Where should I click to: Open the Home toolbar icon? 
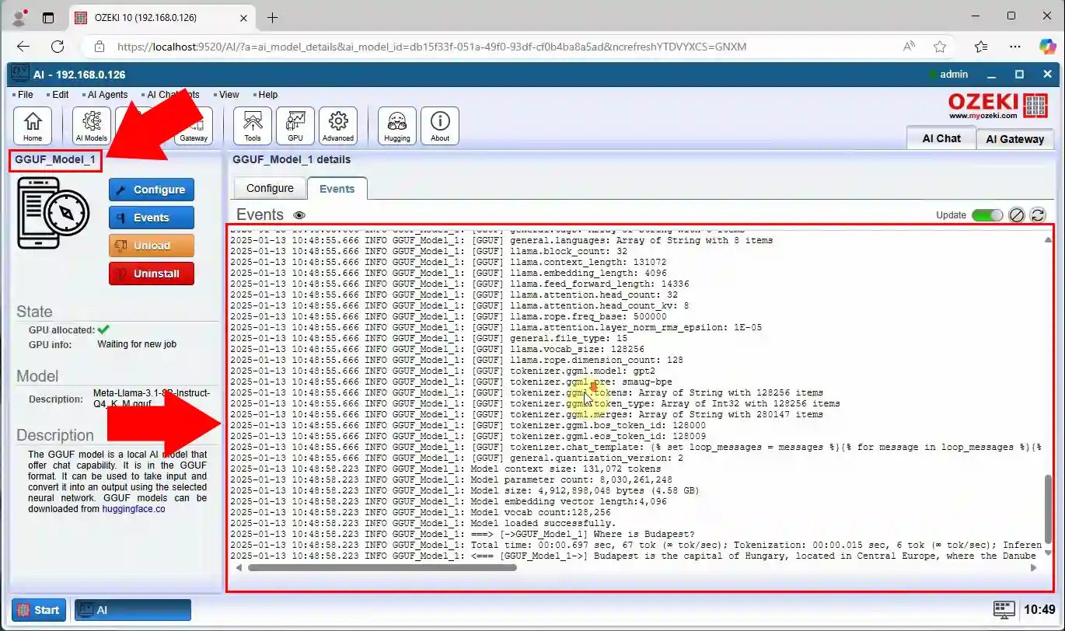[x=33, y=126]
